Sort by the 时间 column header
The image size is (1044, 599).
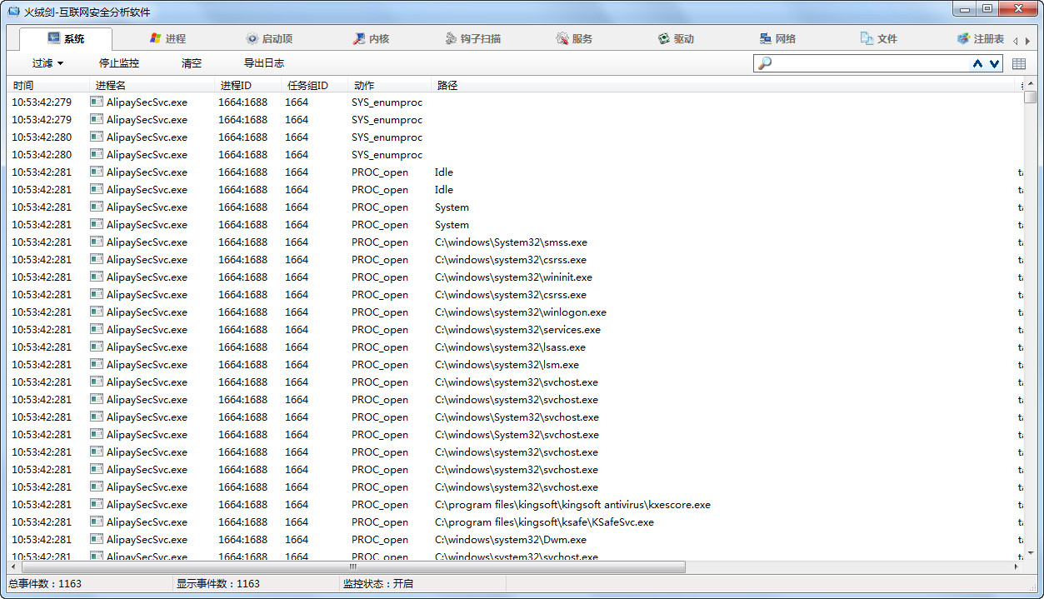[48, 85]
